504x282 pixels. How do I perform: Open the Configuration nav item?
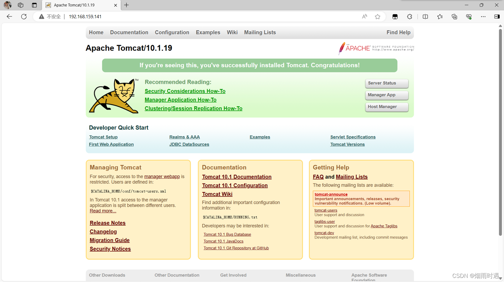[x=172, y=32]
